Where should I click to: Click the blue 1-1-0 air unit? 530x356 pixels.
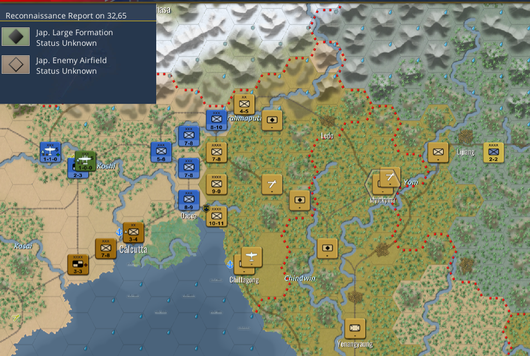[50, 152]
